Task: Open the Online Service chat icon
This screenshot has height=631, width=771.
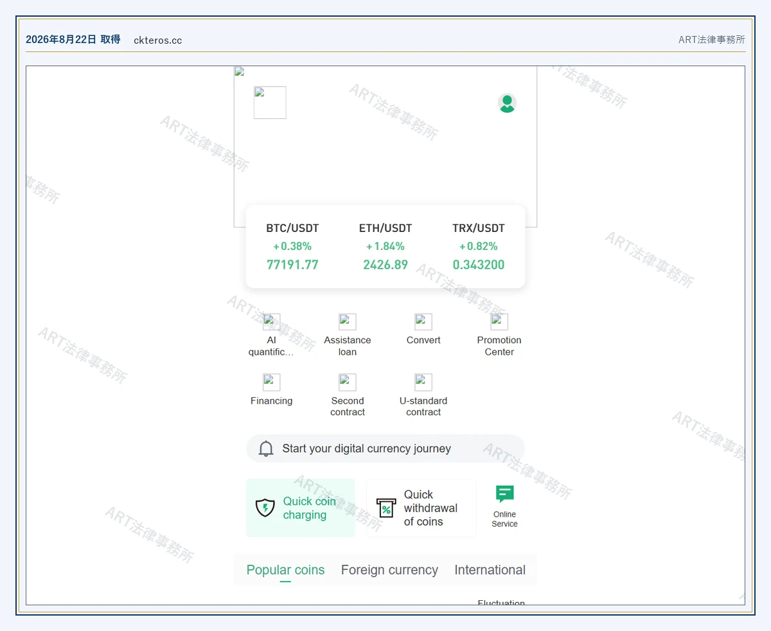Action: point(505,494)
